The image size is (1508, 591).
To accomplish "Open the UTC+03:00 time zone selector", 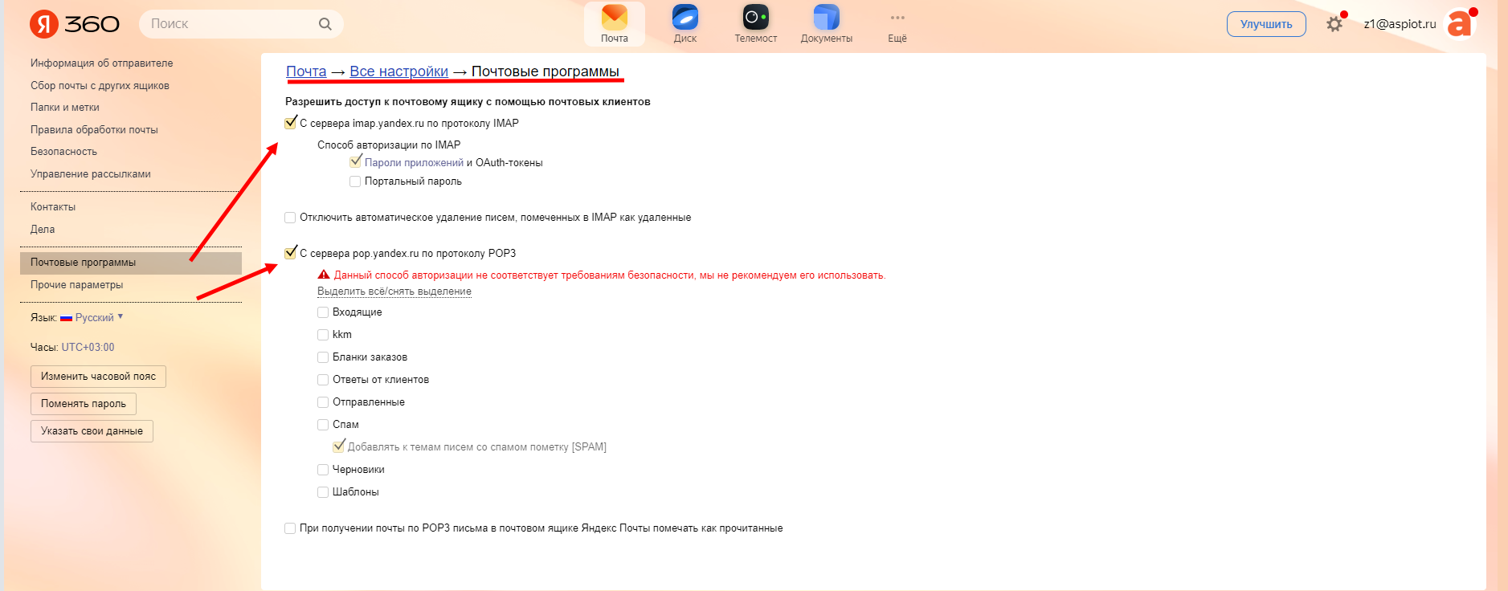I will click(88, 348).
